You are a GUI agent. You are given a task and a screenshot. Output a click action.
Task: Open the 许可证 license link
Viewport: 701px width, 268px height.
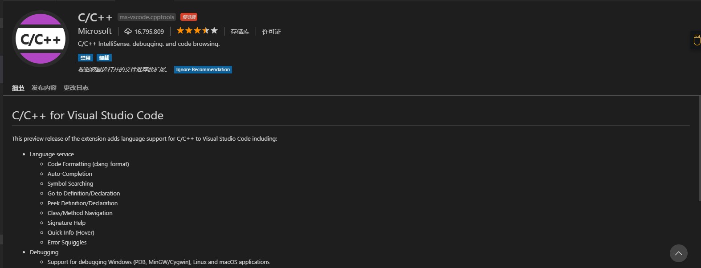click(x=271, y=32)
